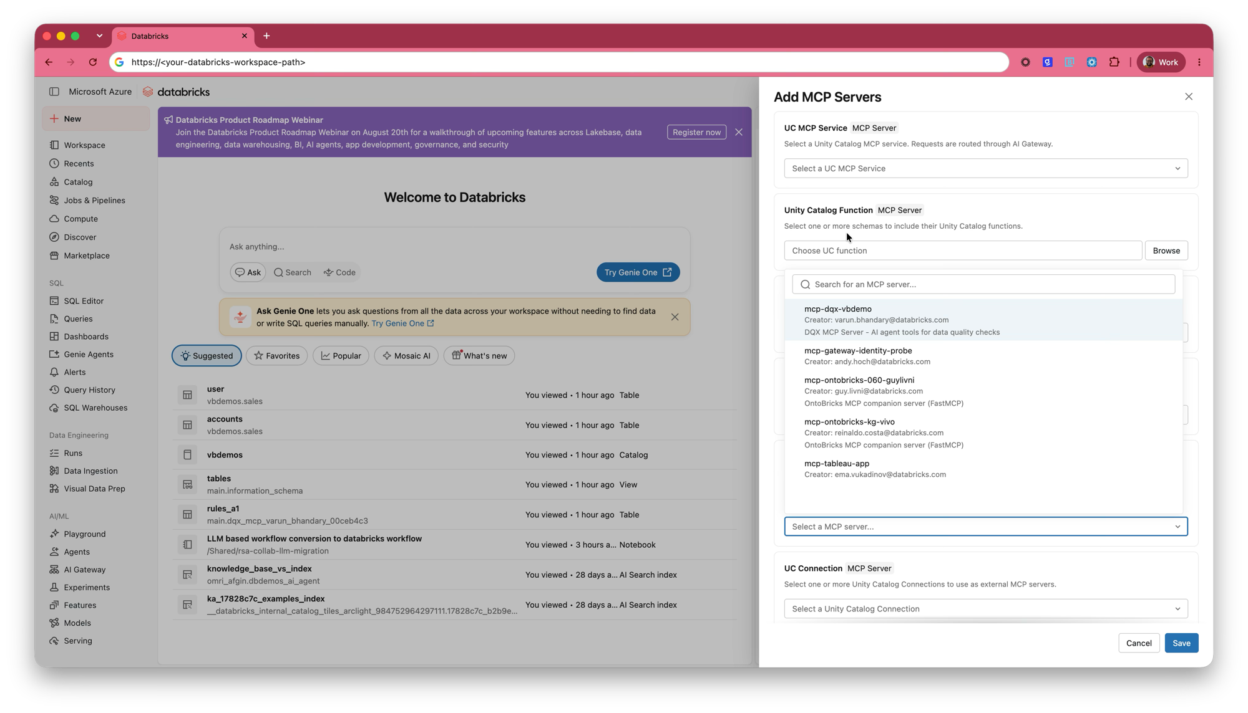Focus the Search for an MCP server field

[x=983, y=284]
